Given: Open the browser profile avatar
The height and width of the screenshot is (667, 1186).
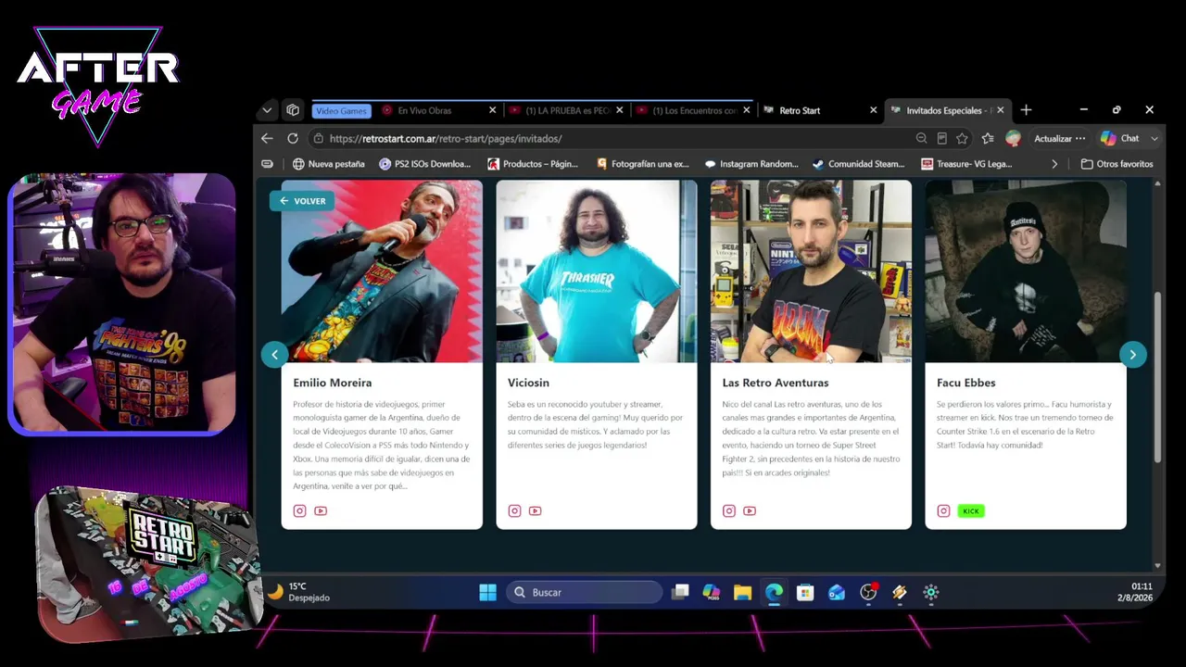Looking at the screenshot, I should pos(1013,138).
